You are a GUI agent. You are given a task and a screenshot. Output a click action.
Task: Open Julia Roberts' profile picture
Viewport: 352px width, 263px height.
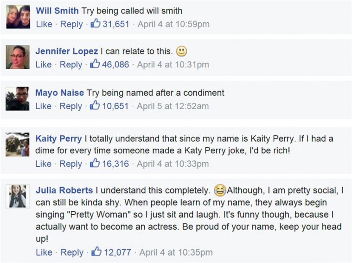point(18,196)
